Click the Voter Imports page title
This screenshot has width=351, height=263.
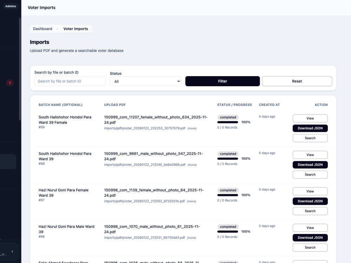41,8
